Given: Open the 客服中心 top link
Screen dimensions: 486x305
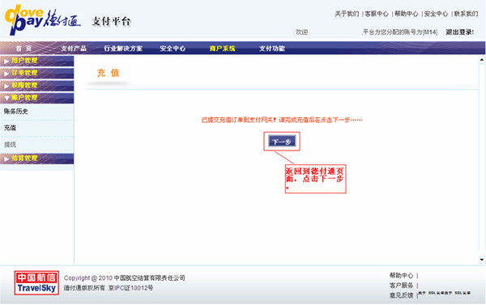Looking at the screenshot, I should pyautogui.click(x=377, y=14).
